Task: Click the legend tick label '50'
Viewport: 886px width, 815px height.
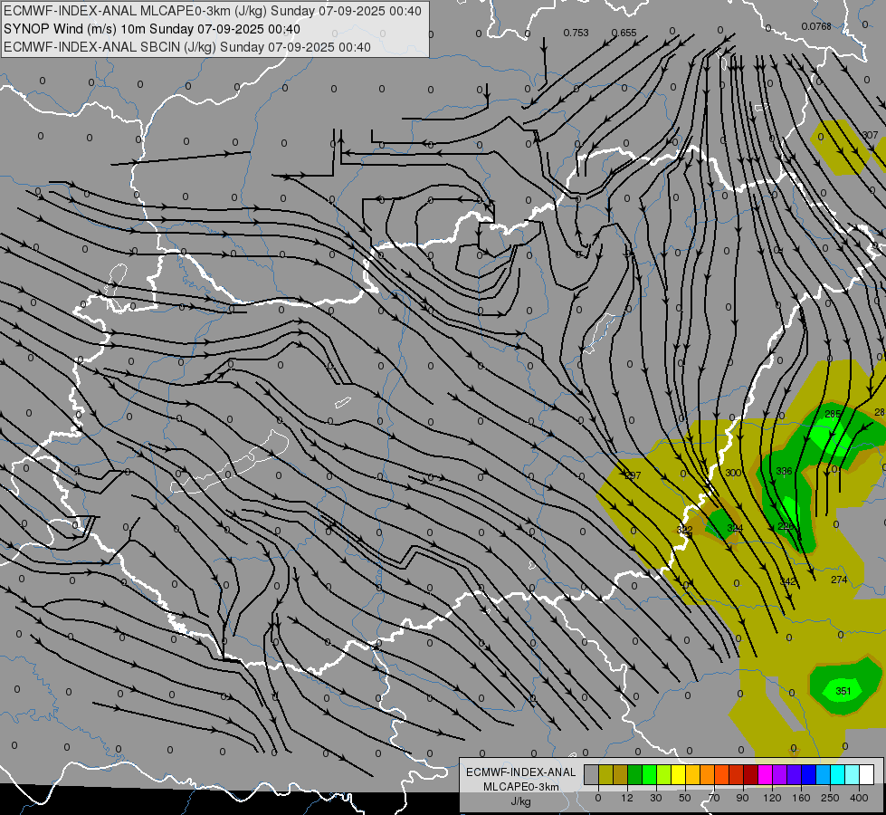Action: [x=685, y=798]
